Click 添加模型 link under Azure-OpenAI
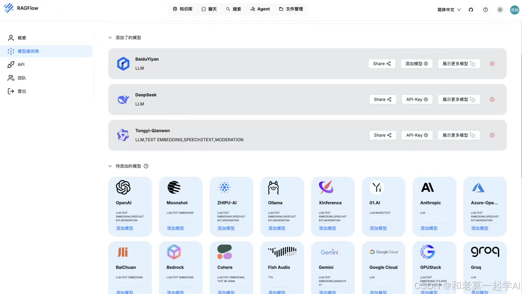 coord(480,228)
